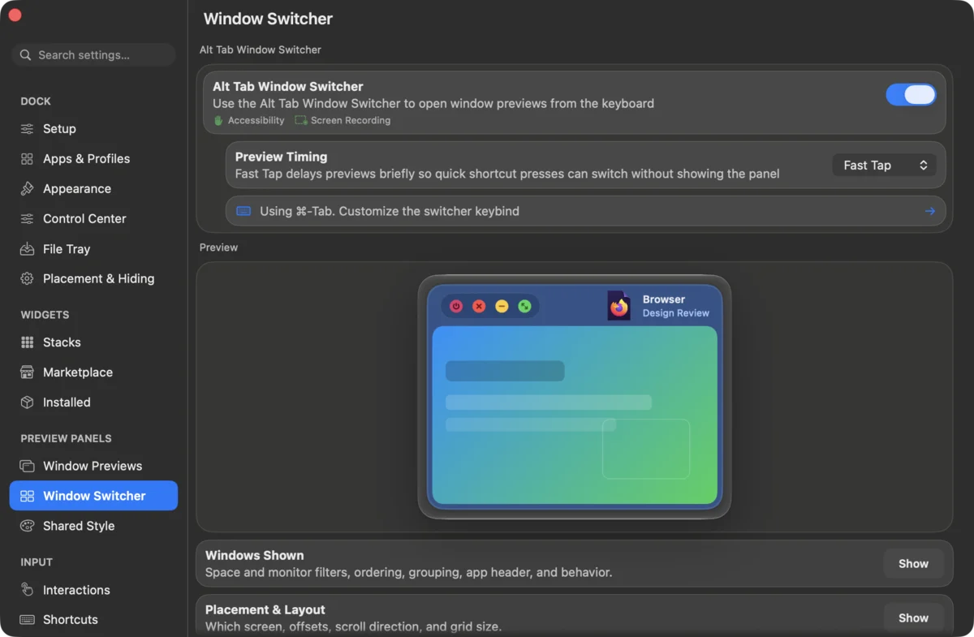Click the Installed box icon
The height and width of the screenshot is (637, 974).
27,402
